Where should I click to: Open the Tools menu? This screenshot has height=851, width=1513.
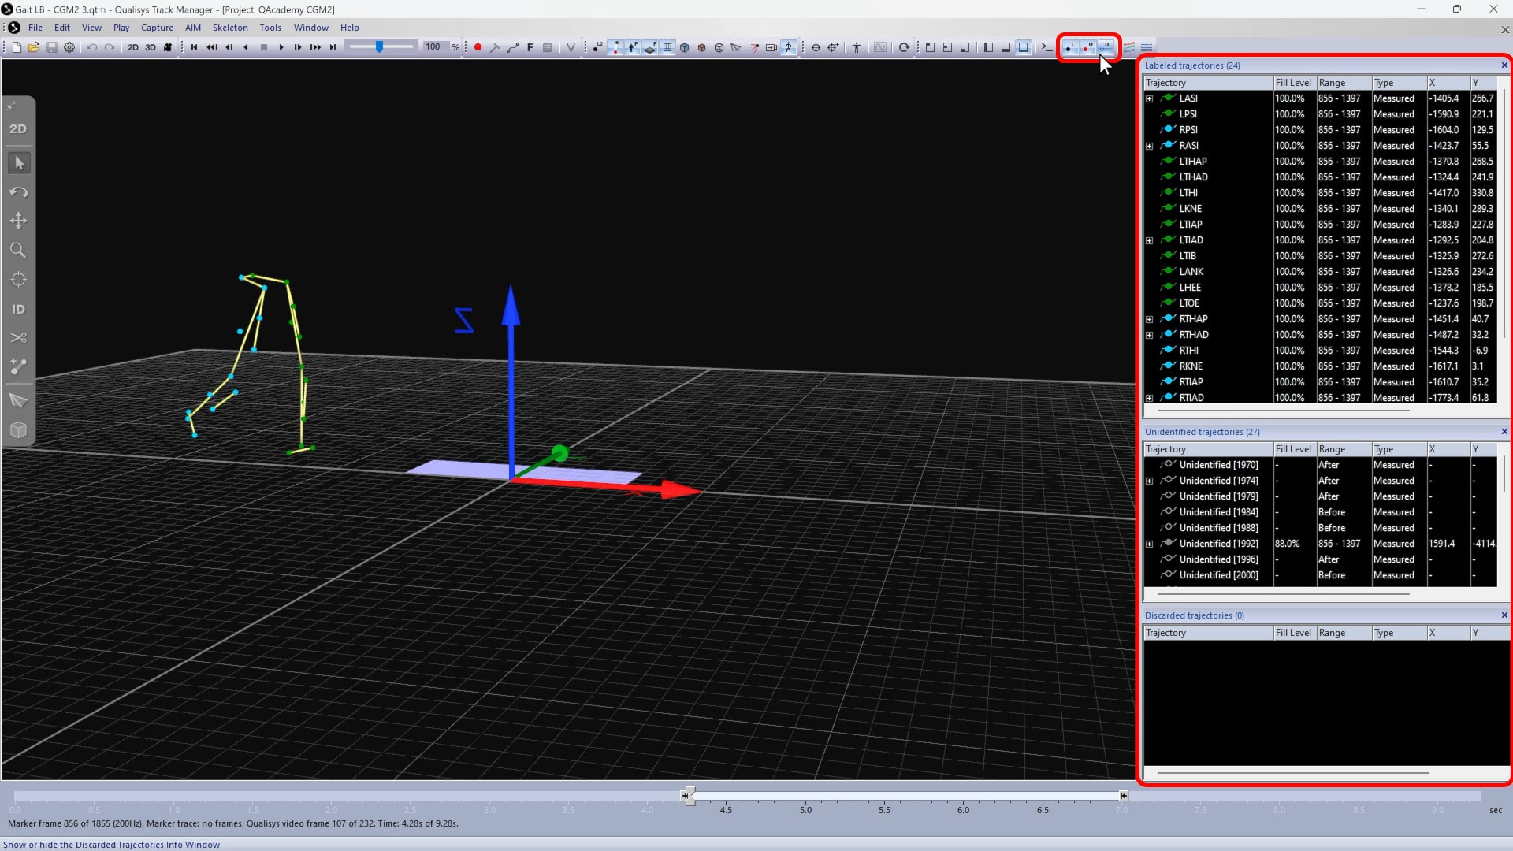(270, 28)
